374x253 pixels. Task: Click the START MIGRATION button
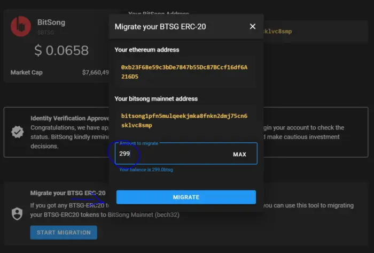click(64, 233)
